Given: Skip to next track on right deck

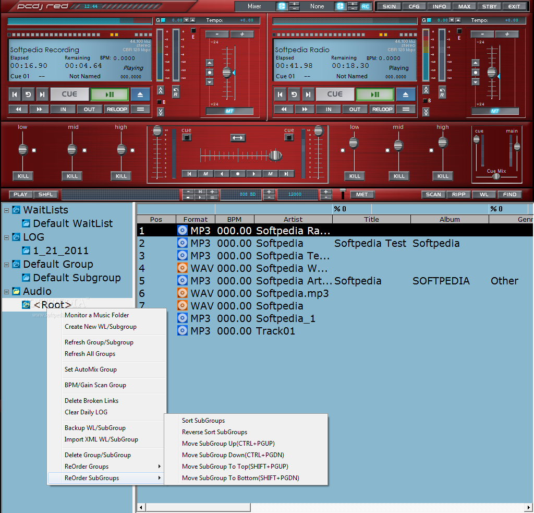Looking at the screenshot, I should 308,94.
